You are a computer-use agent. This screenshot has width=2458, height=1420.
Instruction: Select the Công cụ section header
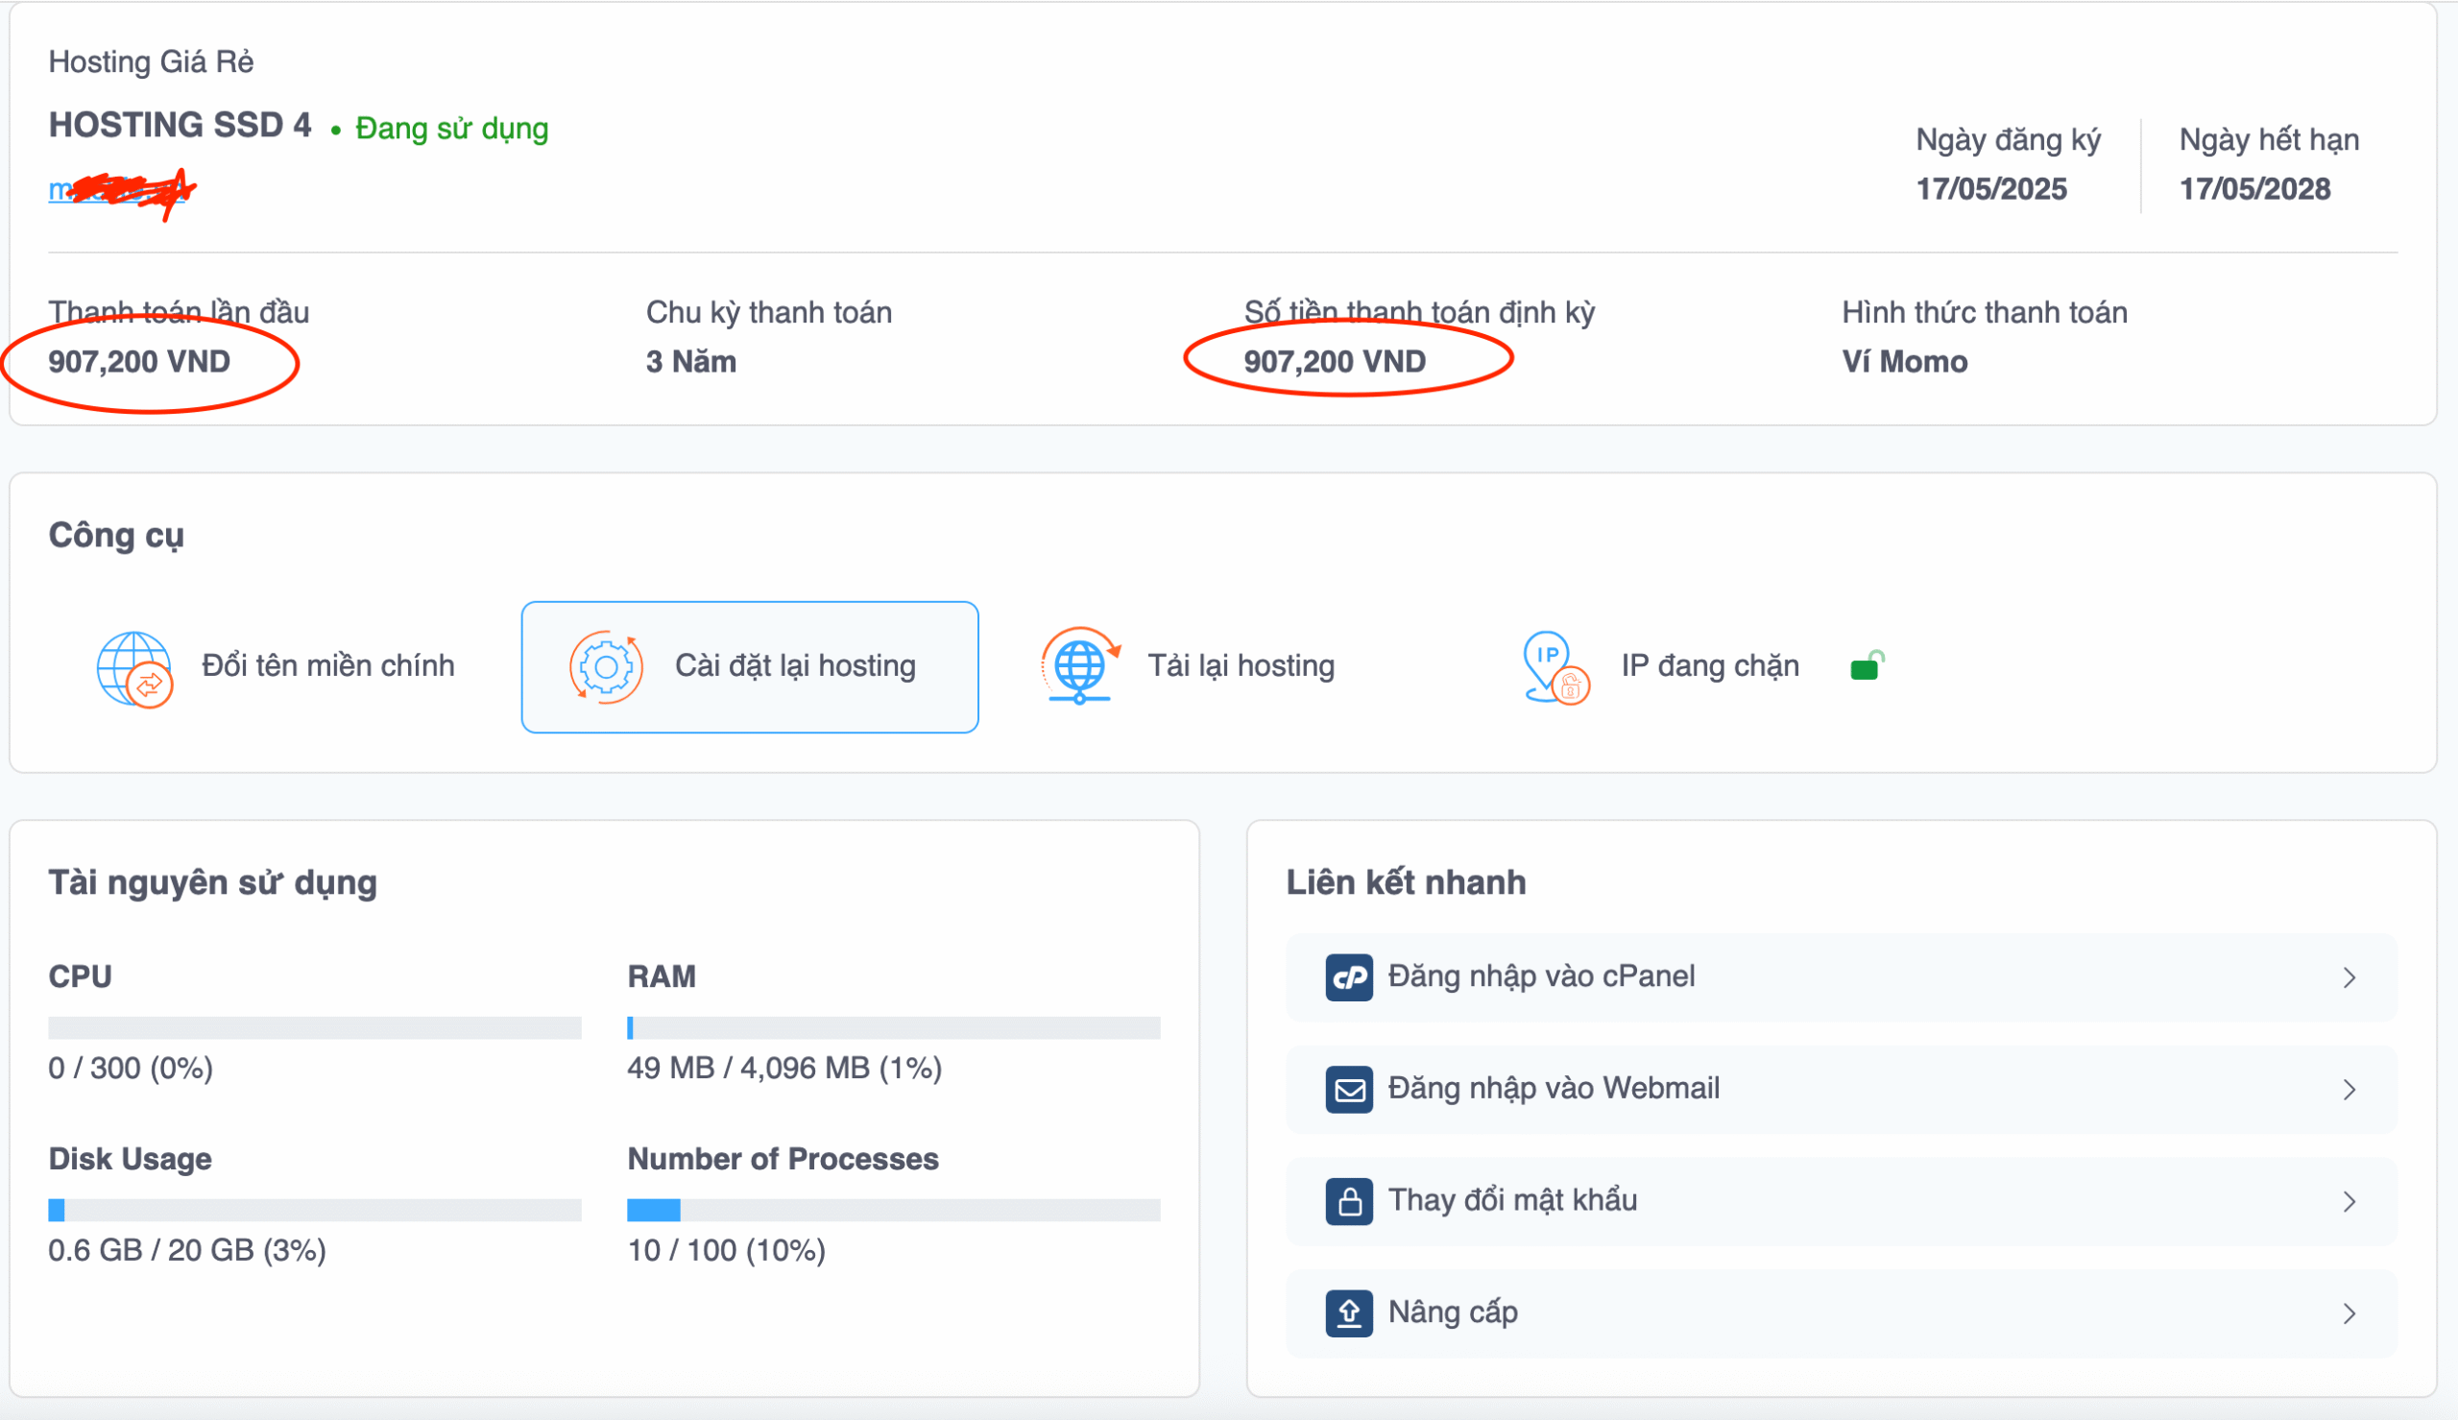tap(116, 535)
